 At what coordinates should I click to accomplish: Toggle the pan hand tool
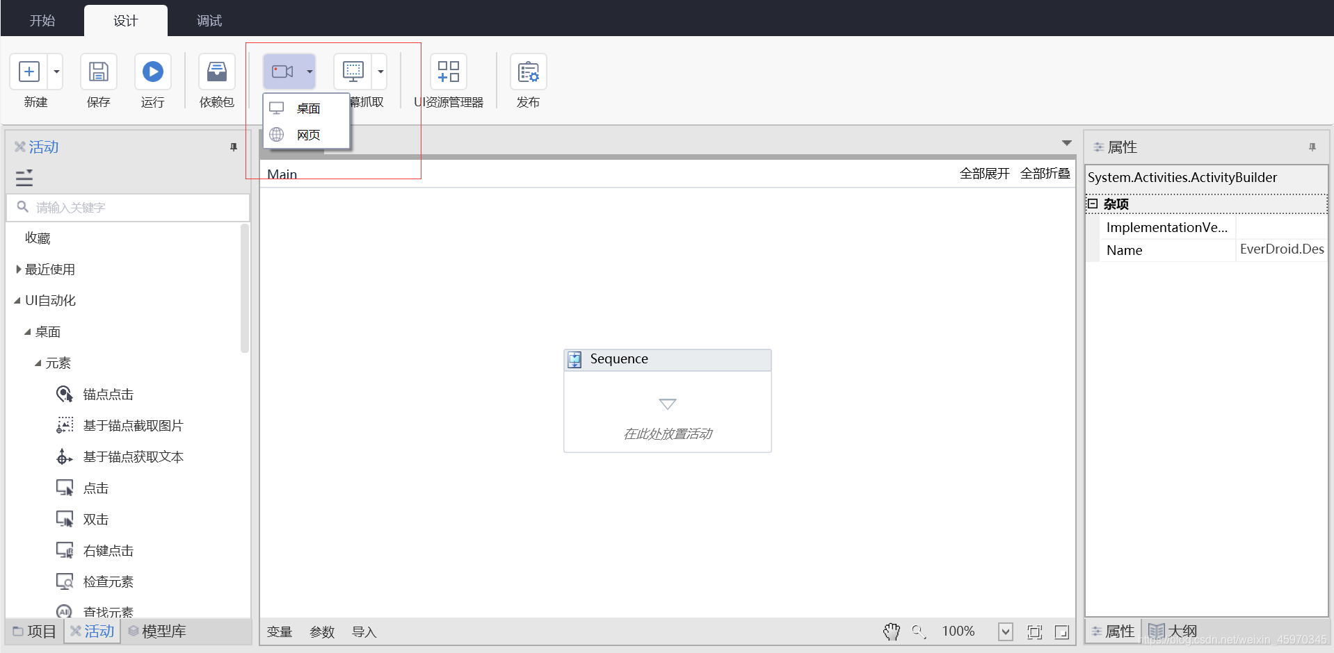(892, 631)
